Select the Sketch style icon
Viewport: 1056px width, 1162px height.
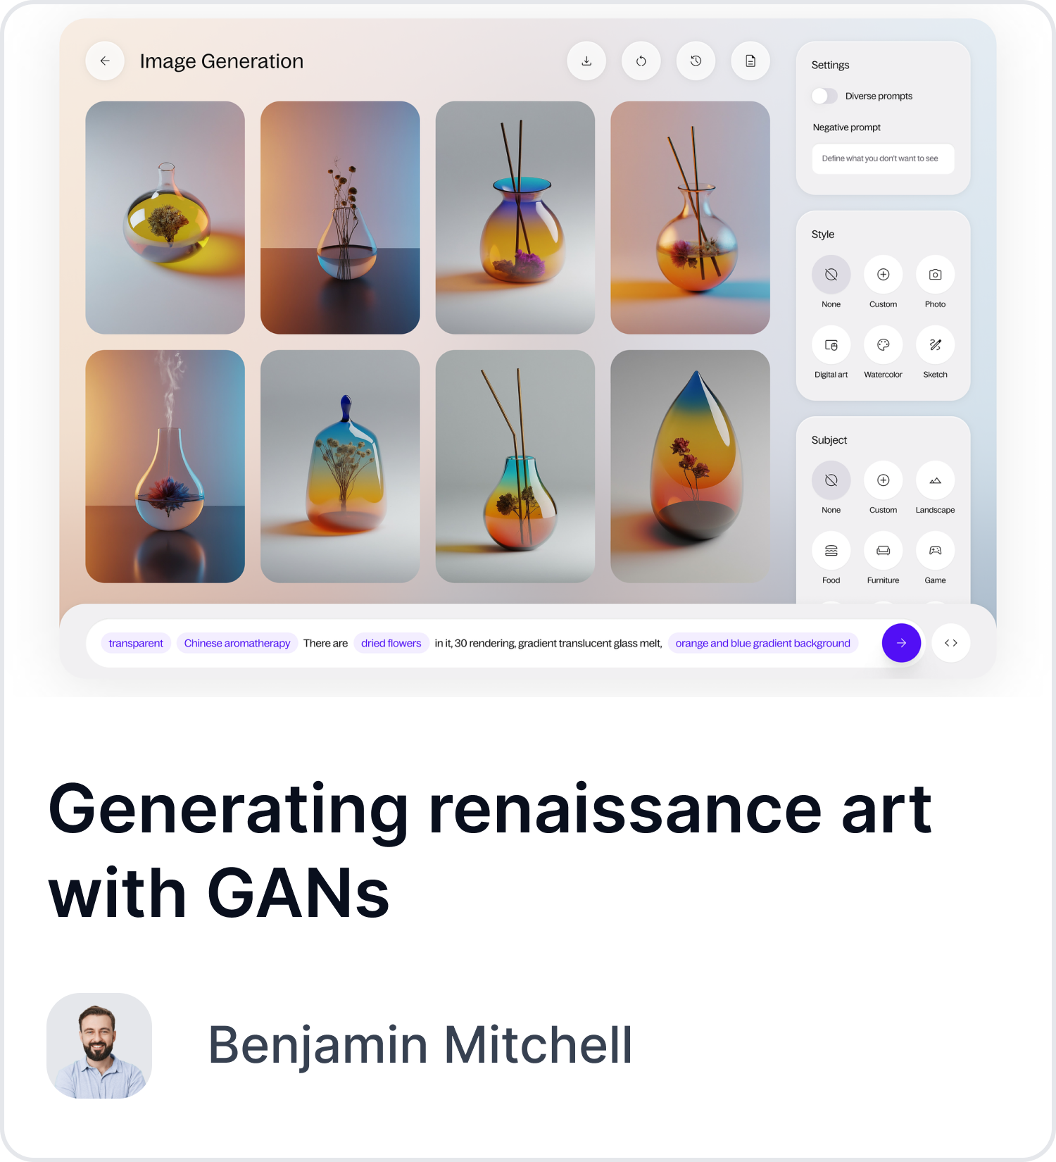tap(935, 345)
